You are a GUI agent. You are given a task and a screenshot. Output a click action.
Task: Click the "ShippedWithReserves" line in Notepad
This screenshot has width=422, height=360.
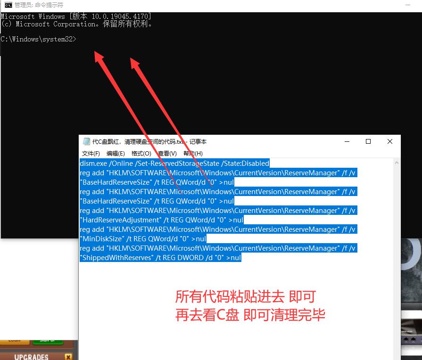[x=160, y=258]
